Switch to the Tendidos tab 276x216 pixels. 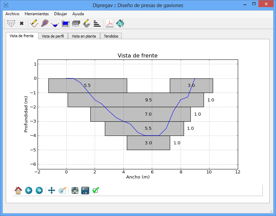(x=111, y=36)
